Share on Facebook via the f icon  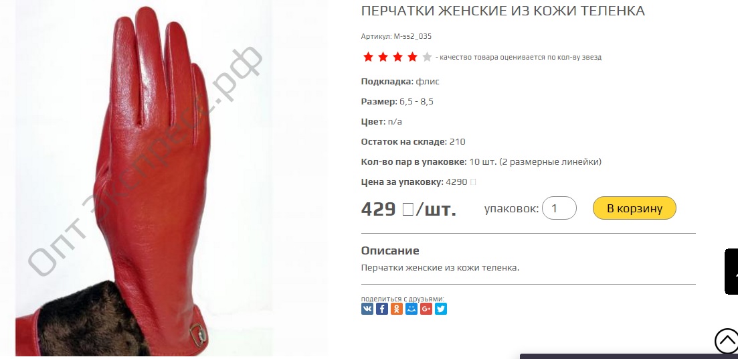381,309
